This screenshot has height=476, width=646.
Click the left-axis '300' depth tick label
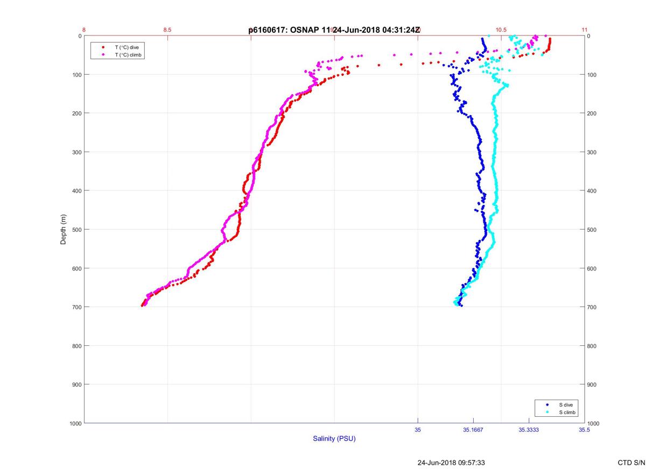pos(76,152)
